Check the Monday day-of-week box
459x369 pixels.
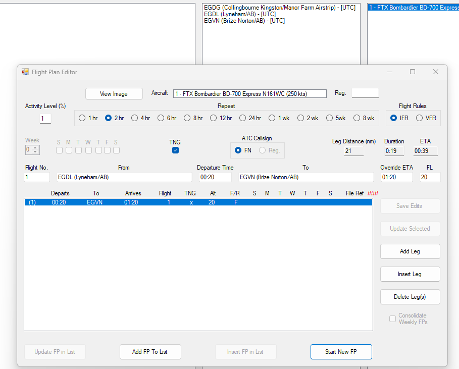tap(68, 150)
